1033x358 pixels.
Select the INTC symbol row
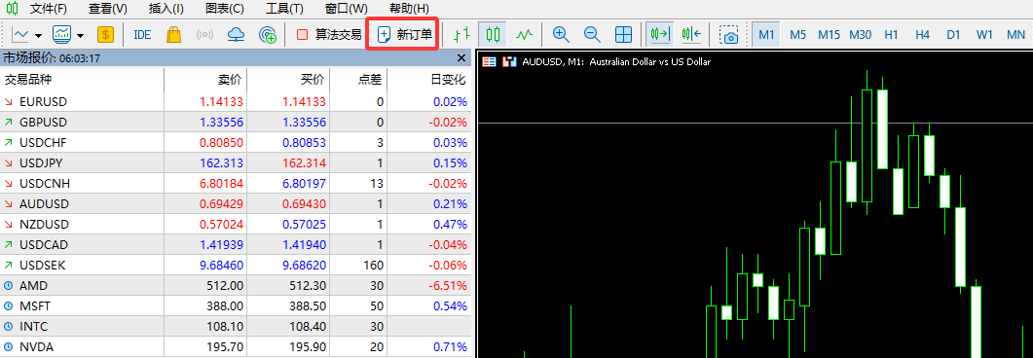coord(236,327)
